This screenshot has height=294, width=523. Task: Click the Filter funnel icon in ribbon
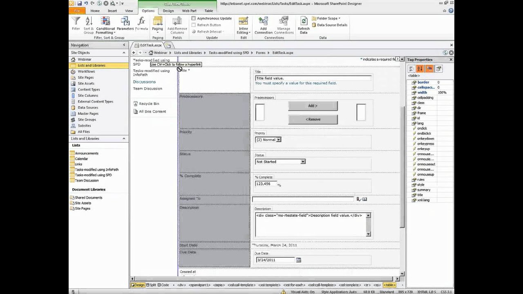click(x=76, y=21)
